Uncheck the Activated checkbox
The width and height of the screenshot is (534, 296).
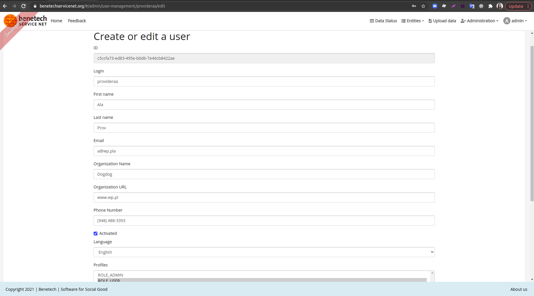[x=95, y=233]
